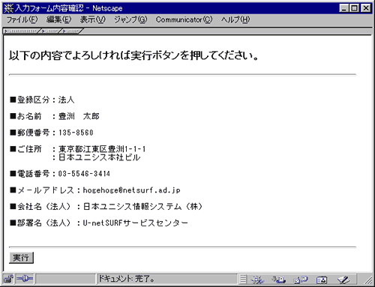Click the building name 日本ユニシス本社ビル
Image resolution: width=375 pixels, height=287 pixels.
pyautogui.click(x=100, y=157)
